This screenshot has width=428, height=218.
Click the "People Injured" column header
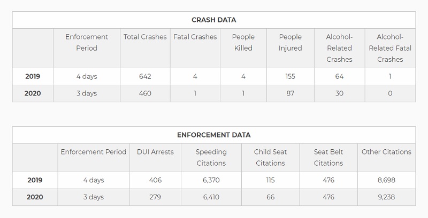[x=290, y=43]
